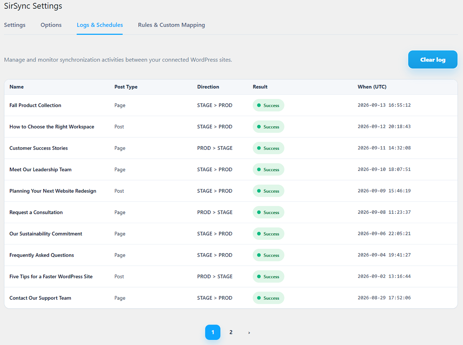Click Success badge for Customer Success Stories
Screen dimensions: 463x345
[269, 148]
